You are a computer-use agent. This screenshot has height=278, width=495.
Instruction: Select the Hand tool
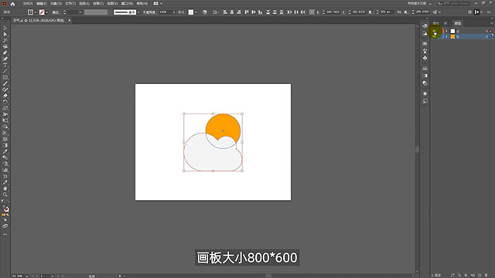tap(5, 188)
